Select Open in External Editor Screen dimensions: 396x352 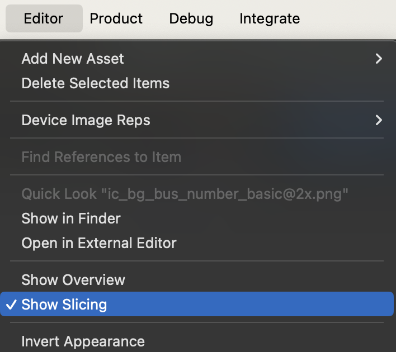pos(99,243)
